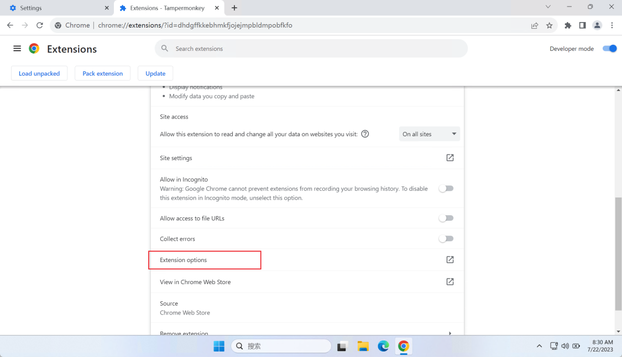Click the share page icon in address bar
Viewport: 622px width, 357px height.
(x=535, y=25)
